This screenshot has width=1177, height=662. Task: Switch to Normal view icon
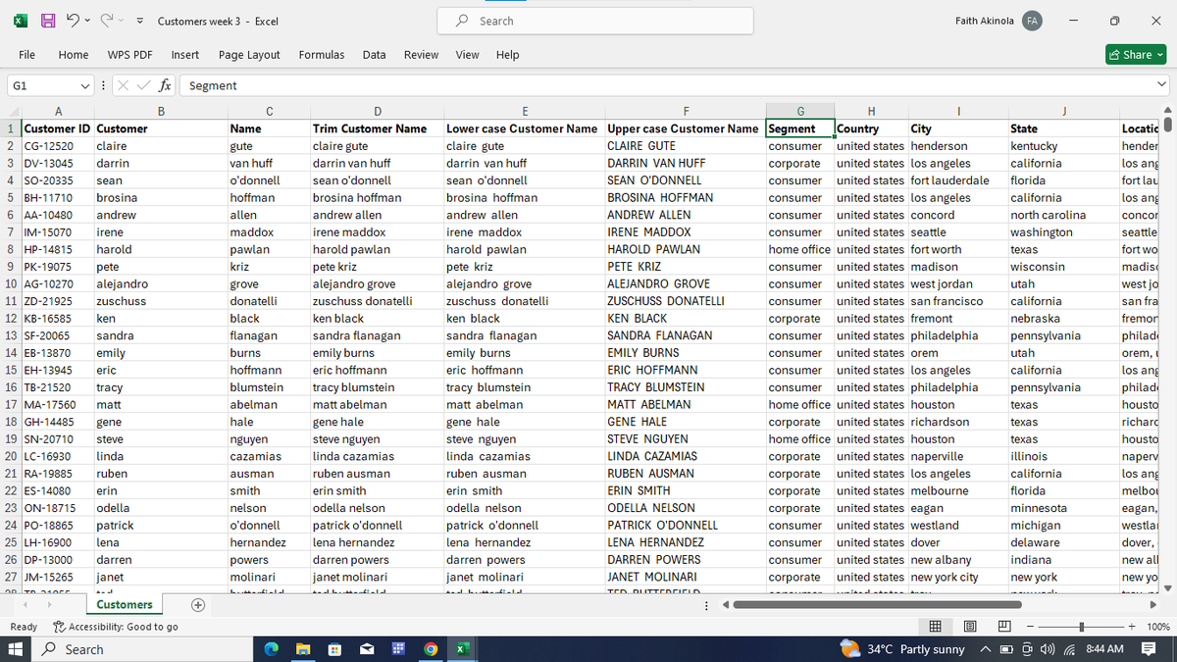[936, 627]
